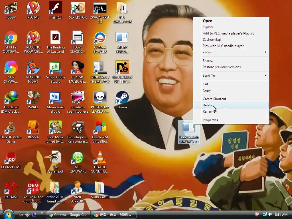Select the Oracle VM VirtualBox shortcut
This screenshot has width=292, height=219.
[100, 132]
